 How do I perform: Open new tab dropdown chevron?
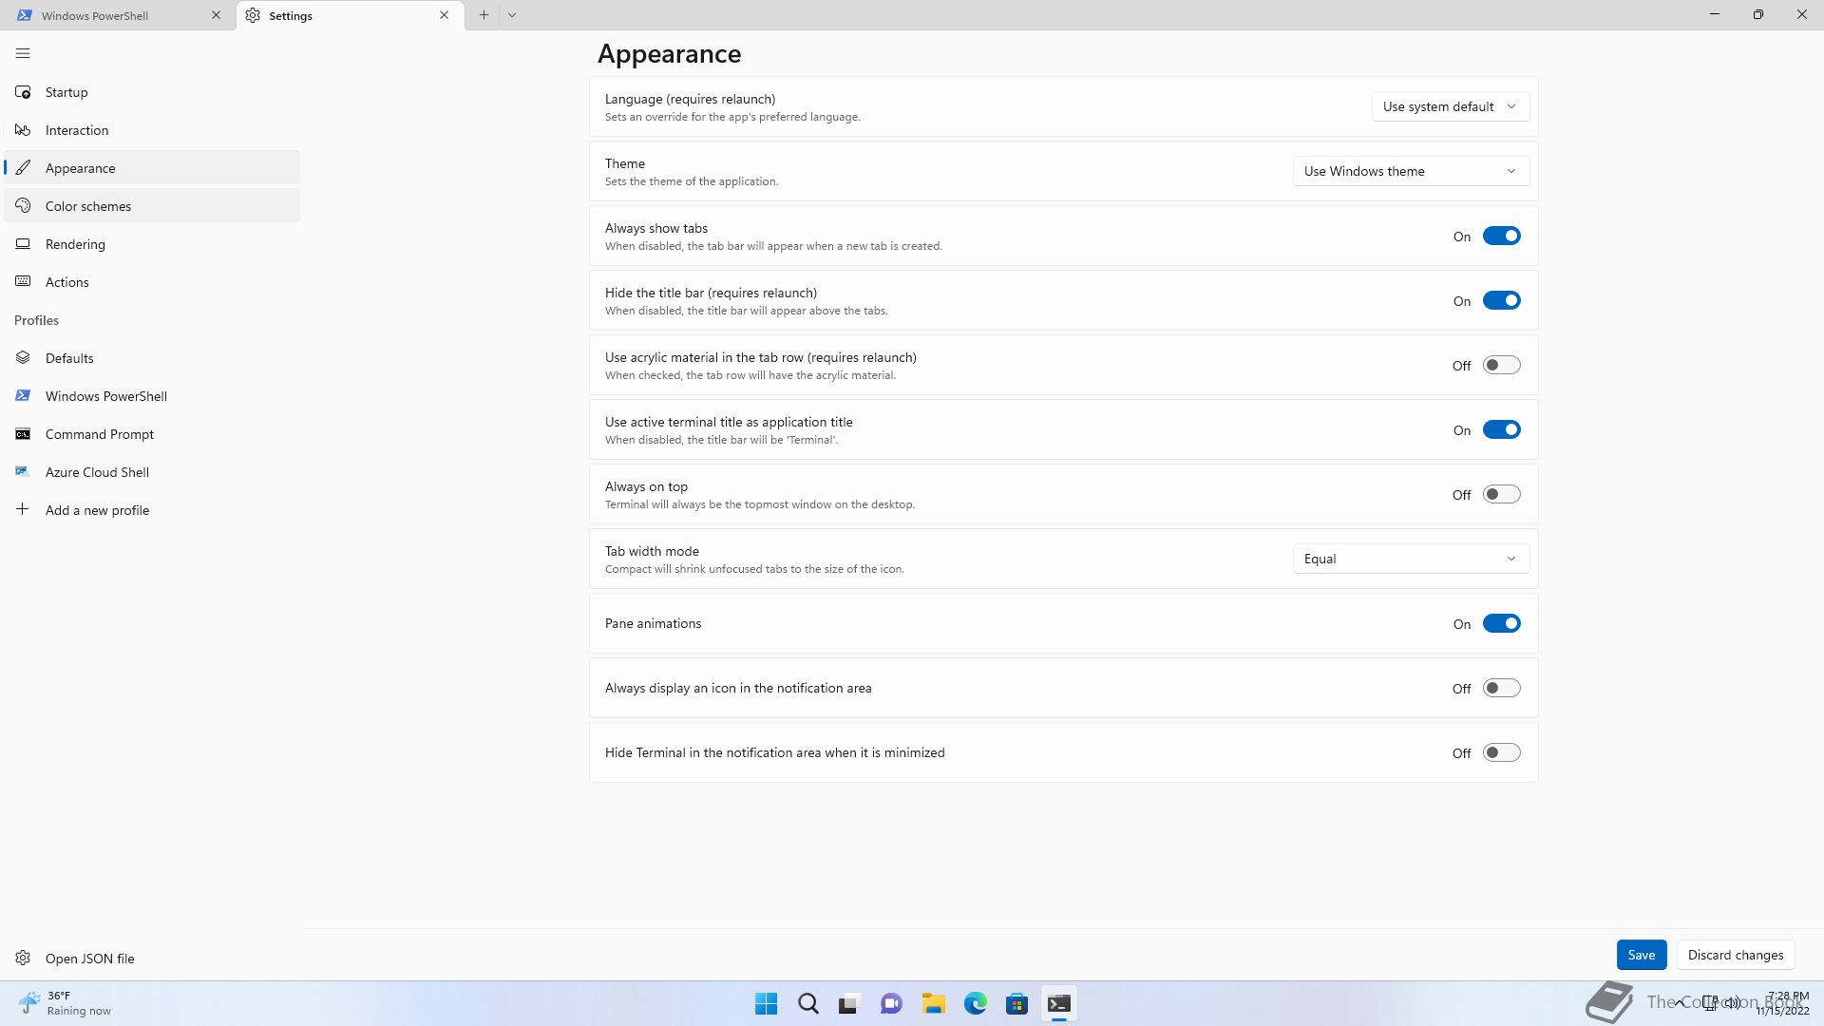pos(512,15)
